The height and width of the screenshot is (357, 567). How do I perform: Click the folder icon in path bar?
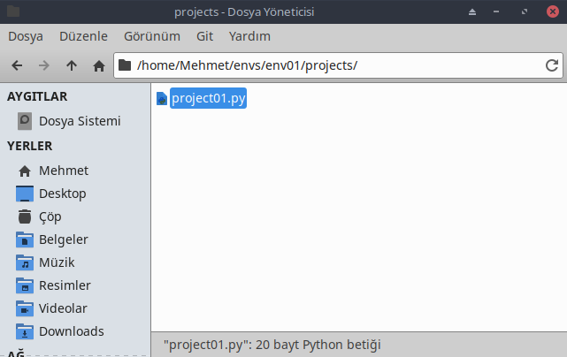point(125,65)
